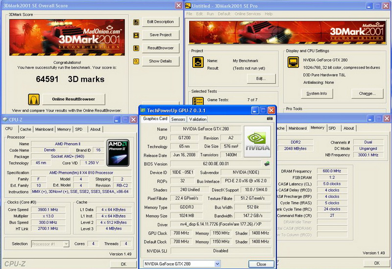Click the 64591 3D marks score
The width and height of the screenshot is (392, 269).
coord(70,79)
